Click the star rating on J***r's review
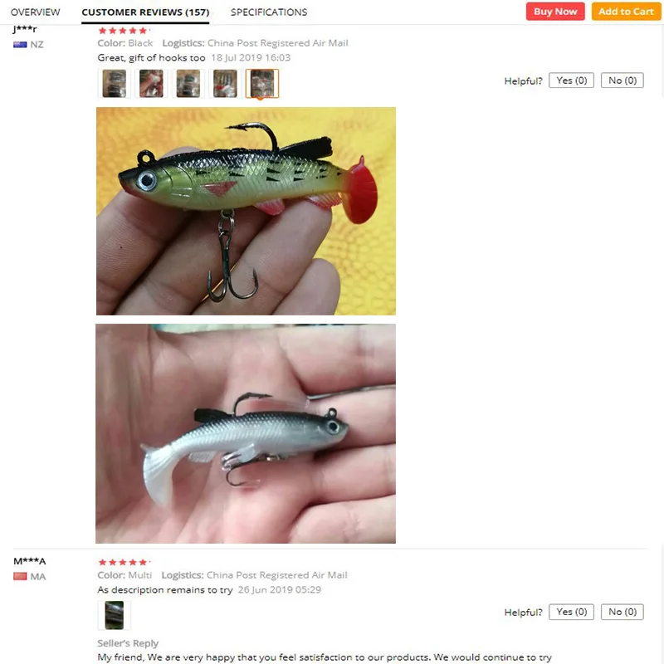 pos(123,31)
